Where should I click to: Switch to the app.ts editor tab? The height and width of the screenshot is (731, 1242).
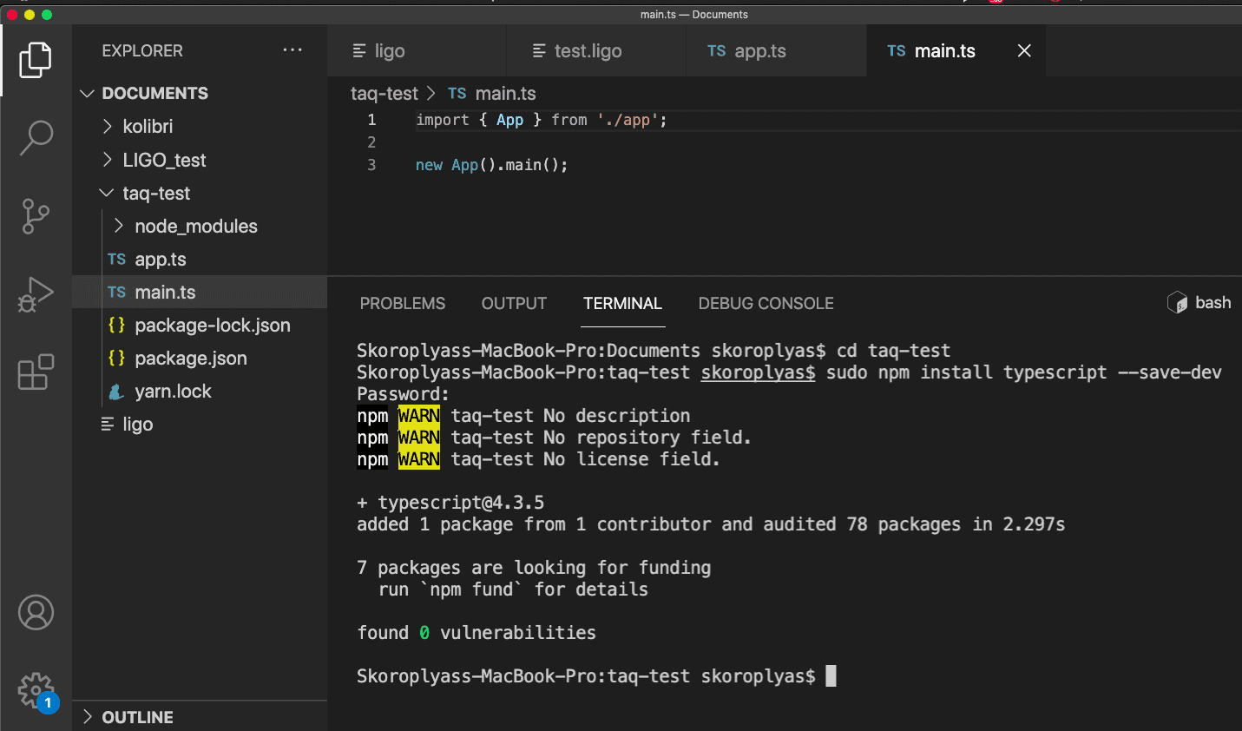click(x=759, y=51)
